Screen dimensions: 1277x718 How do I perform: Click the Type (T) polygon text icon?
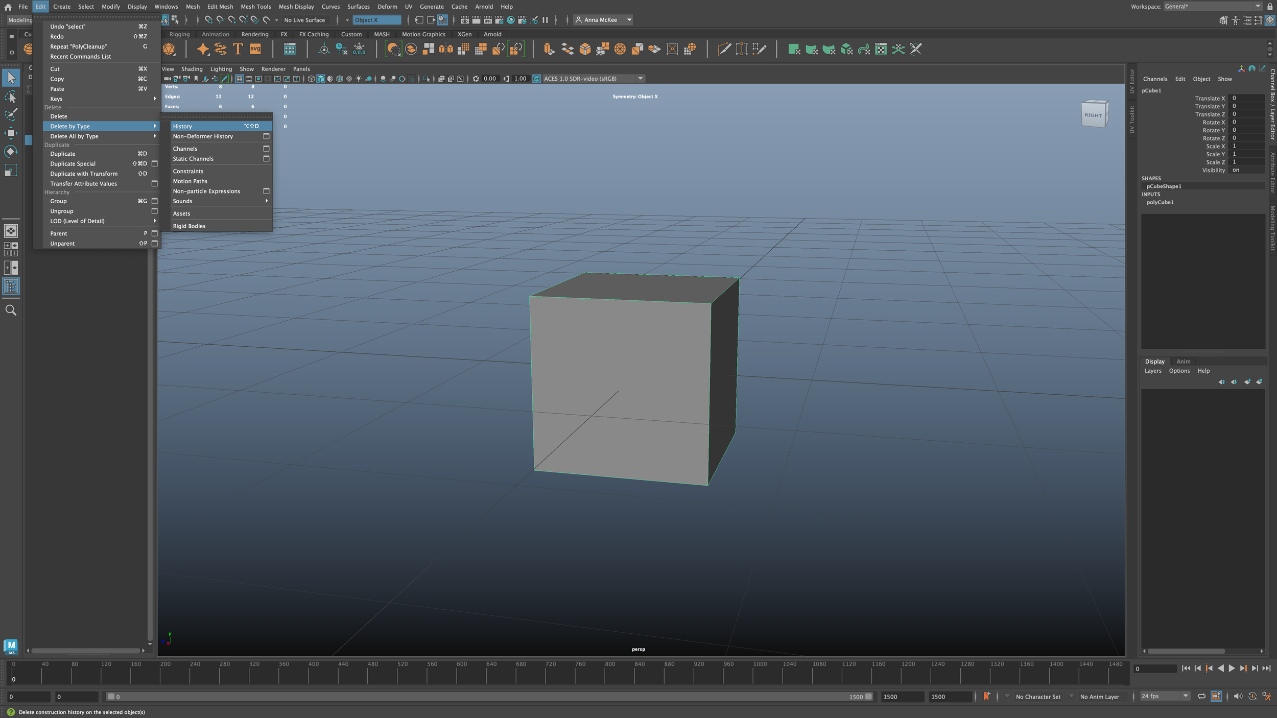238,49
